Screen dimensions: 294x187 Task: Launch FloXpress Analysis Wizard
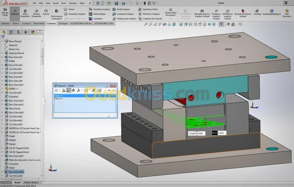[216, 14]
